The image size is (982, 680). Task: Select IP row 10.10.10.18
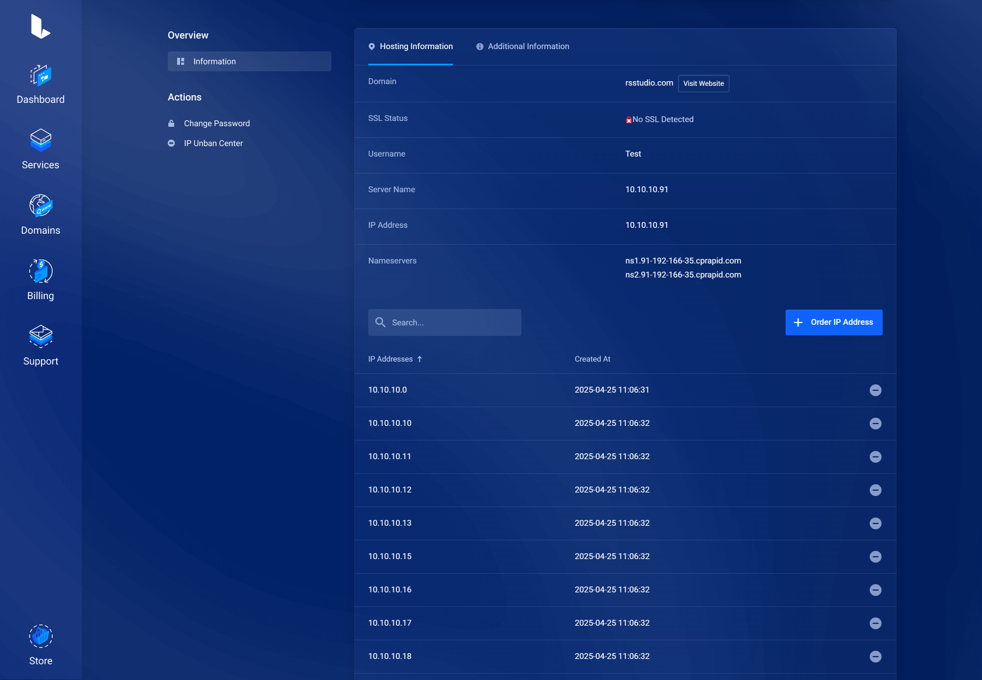625,657
